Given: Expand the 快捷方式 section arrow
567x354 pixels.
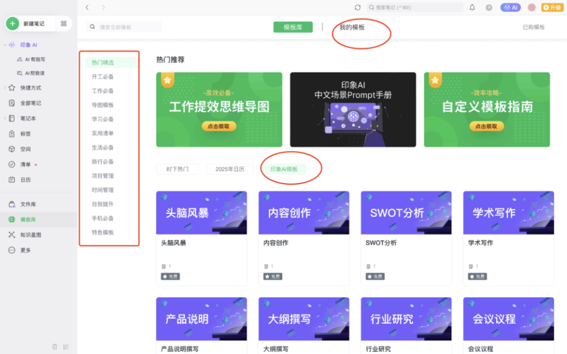Looking at the screenshot, I should [5, 88].
